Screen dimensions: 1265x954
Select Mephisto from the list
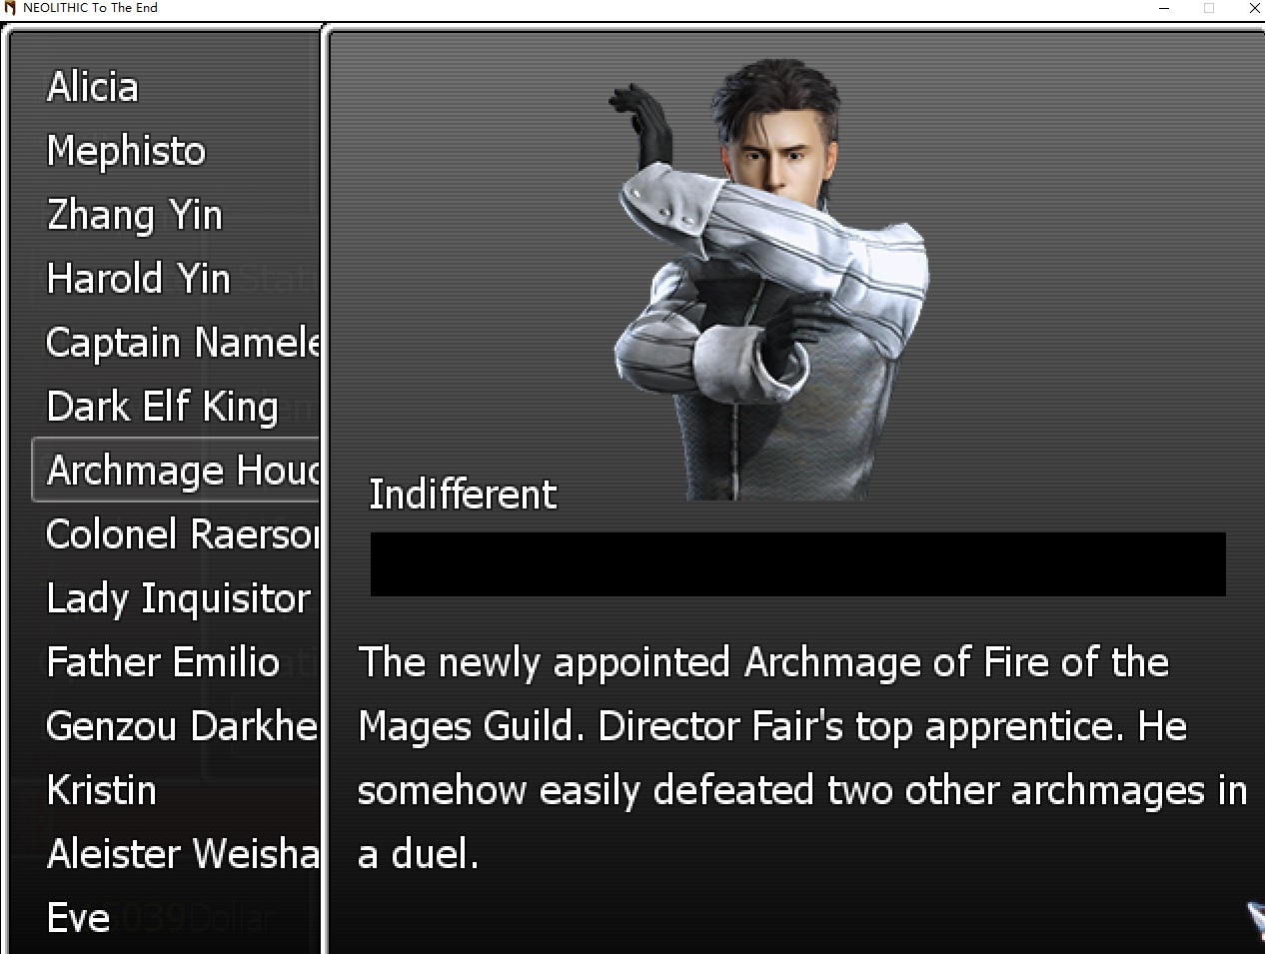[x=126, y=151]
